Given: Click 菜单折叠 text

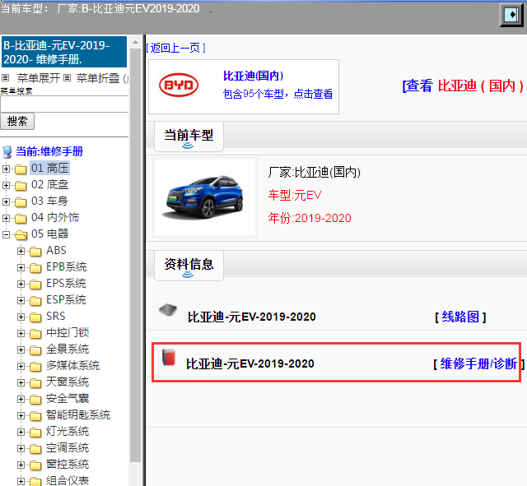Looking at the screenshot, I should pyautogui.click(x=98, y=78).
